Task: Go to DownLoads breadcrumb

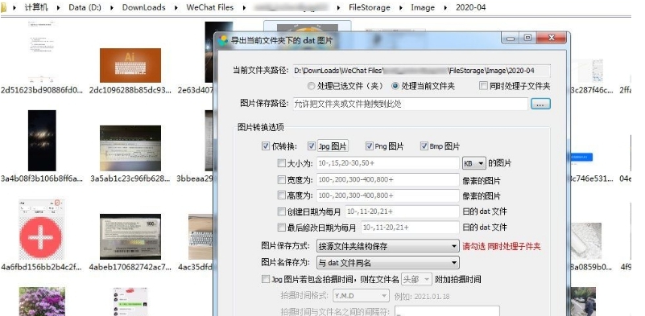Action: point(144,7)
